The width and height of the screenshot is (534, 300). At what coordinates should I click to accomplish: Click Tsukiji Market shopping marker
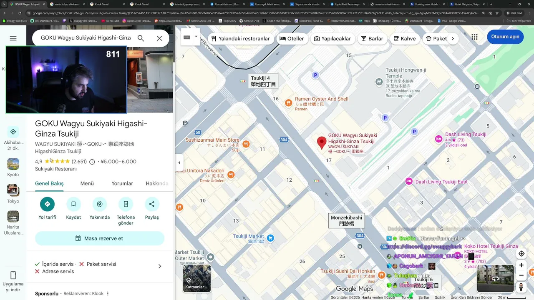coord(270,238)
